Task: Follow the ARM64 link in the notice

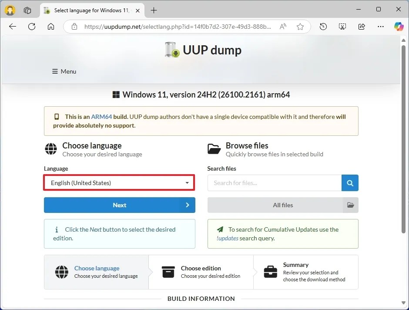Action: point(101,116)
